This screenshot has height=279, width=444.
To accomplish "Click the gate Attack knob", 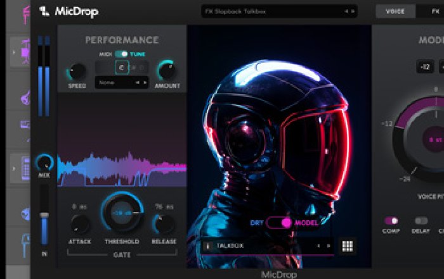I will 79,224.
